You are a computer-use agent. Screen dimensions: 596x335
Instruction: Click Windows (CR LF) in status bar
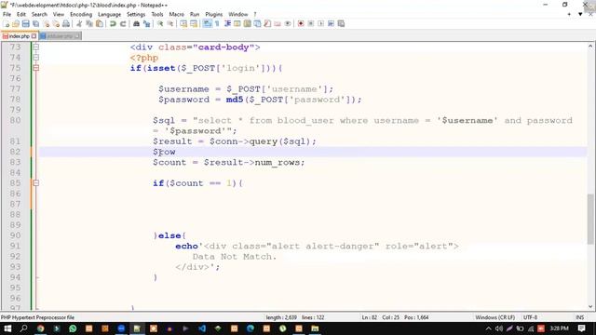(494, 317)
